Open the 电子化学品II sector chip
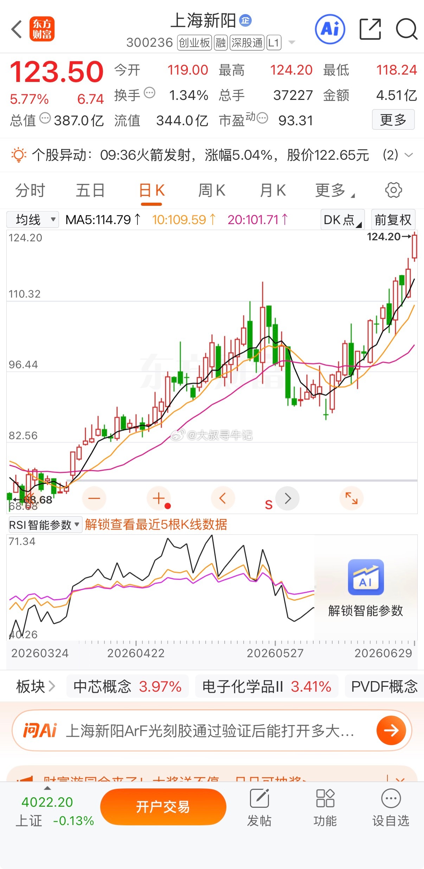 266,686
